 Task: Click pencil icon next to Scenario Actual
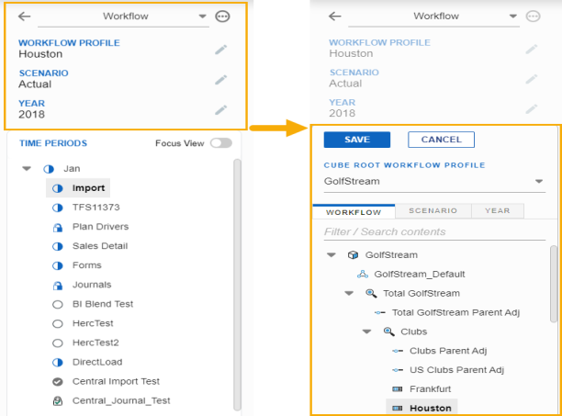(x=221, y=80)
